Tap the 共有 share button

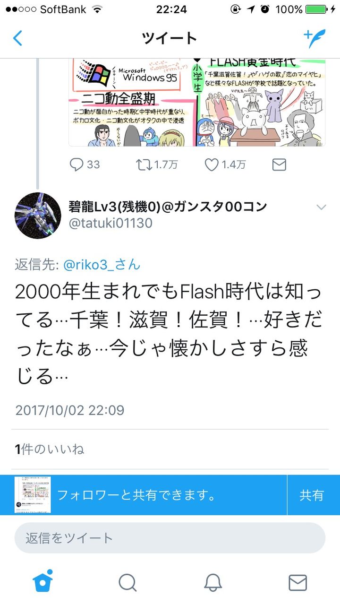[x=312, y=495]
